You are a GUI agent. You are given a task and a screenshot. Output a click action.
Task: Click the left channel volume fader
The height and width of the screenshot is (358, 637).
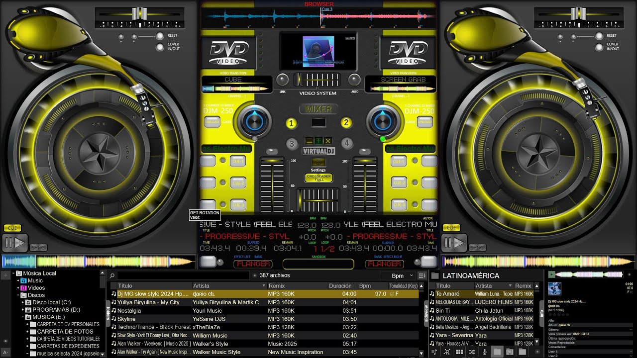pyautogui.click(x=272, y=185)
